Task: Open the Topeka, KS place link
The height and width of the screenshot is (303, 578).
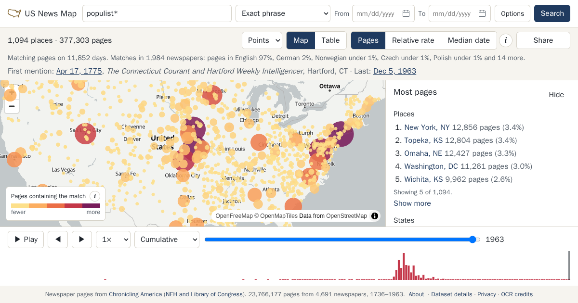Action: click(x=423, y=140)
